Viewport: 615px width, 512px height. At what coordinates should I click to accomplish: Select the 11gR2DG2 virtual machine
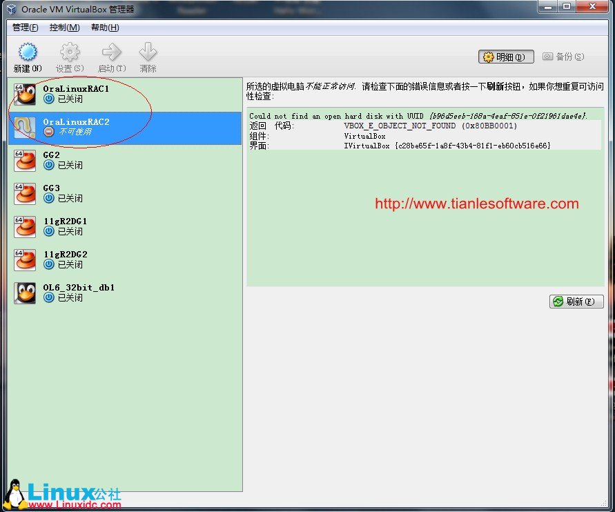click(65, 255)
